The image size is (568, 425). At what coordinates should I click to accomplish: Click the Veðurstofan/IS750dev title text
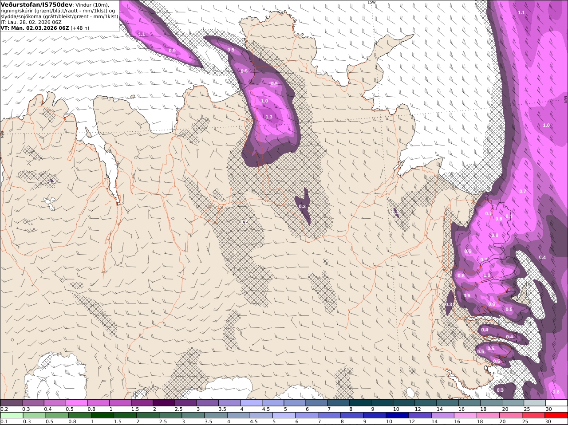click(36, 4)
